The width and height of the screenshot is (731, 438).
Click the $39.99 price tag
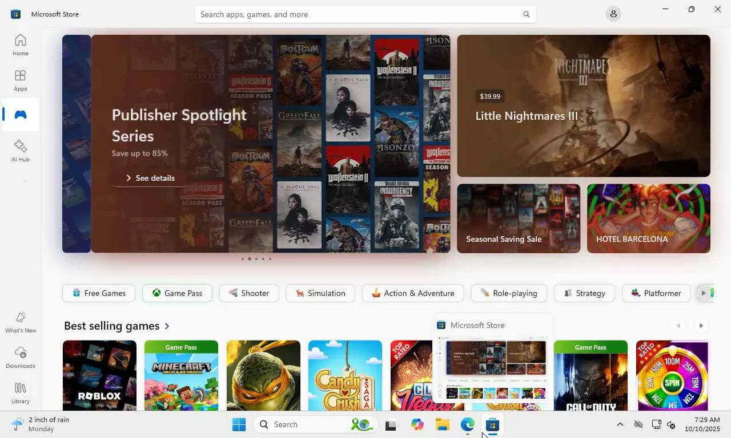pyautogui.click(x=490, y=96)
